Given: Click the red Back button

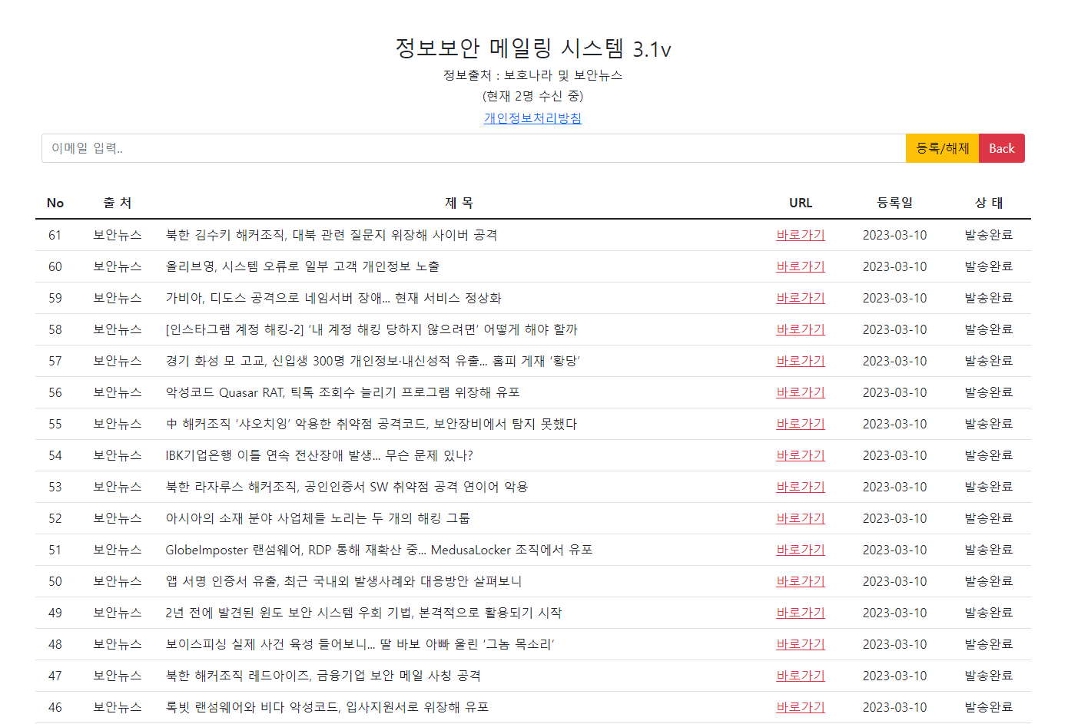Looking at the screenshot, I should click(x=1001, y=148).
